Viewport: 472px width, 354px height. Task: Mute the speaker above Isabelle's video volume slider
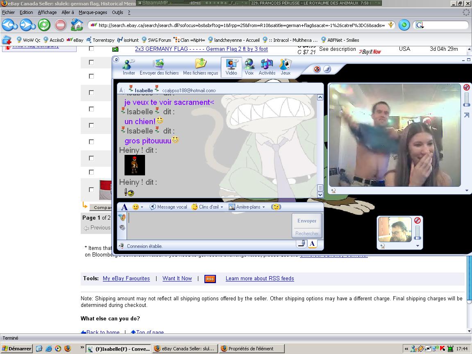coord(467,88)
